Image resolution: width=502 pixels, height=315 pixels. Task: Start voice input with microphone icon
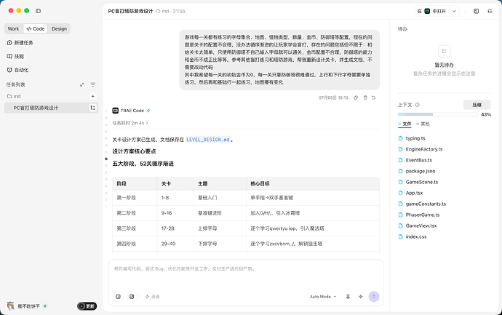pos(348,296)
